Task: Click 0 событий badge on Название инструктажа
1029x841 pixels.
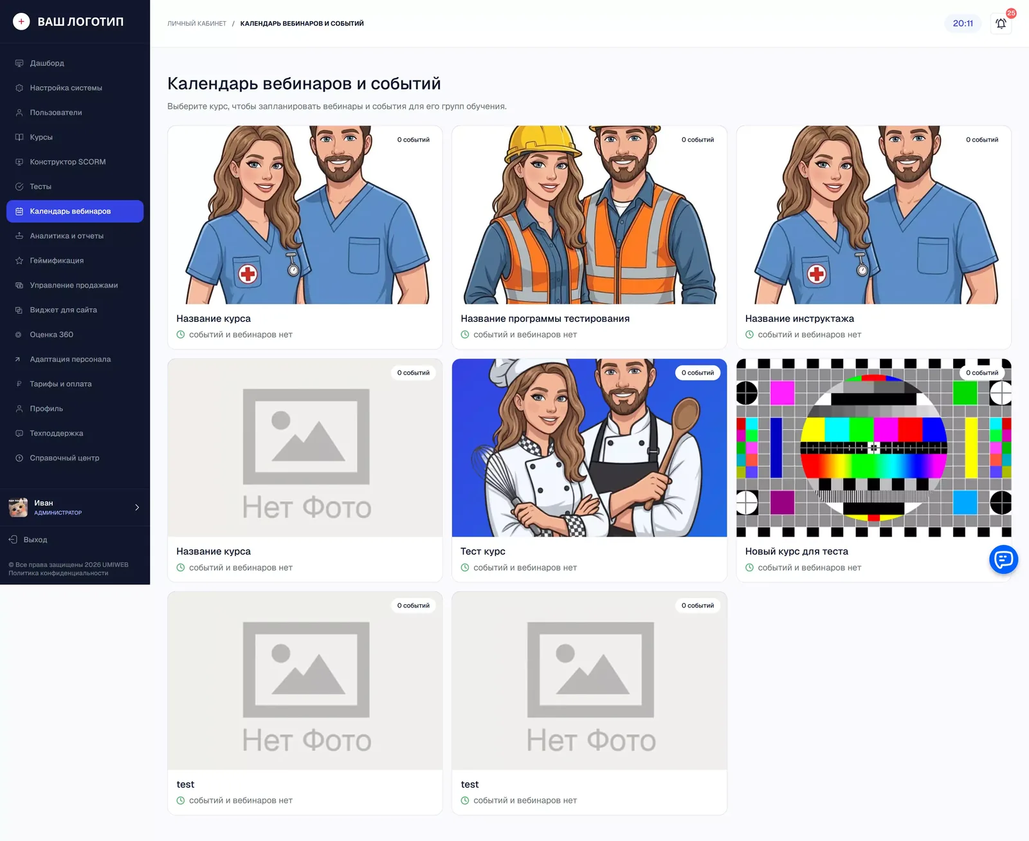Action: tap(982, 140)
